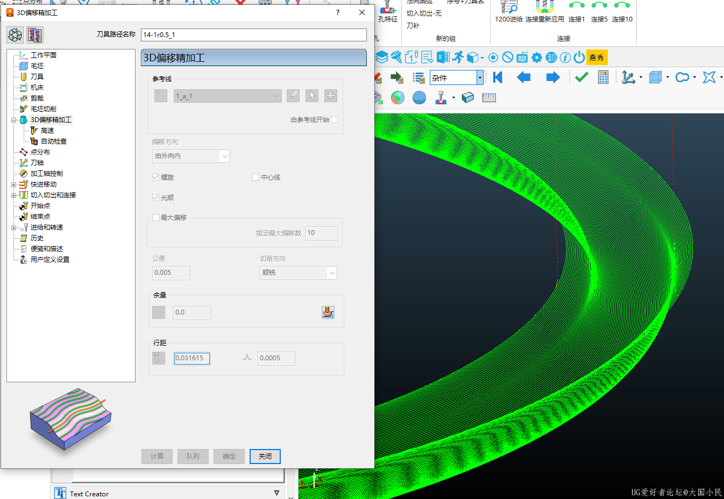Select 工作平面 in the tree
Image resolution: width=724 pixels, height=499 pixels.
point(44,55)
